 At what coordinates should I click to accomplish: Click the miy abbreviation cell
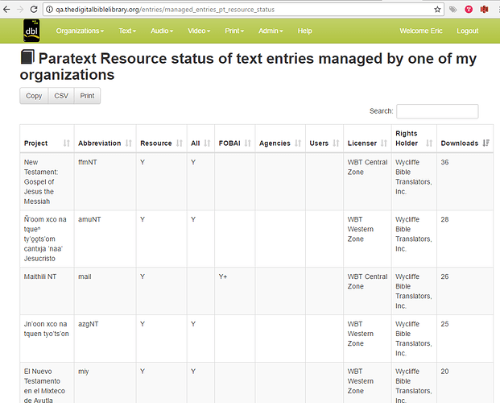[105, 383]
